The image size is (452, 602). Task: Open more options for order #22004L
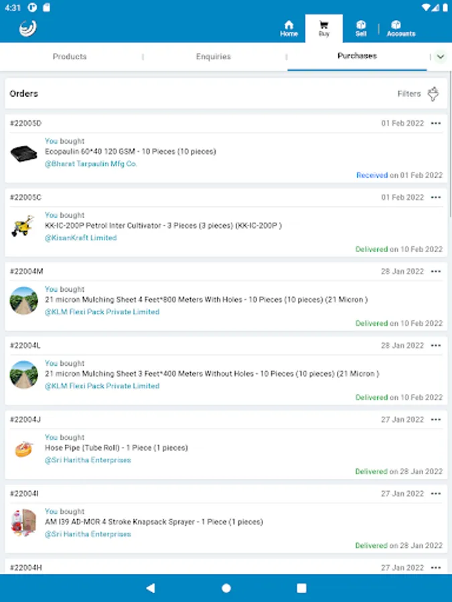tap(435, 346)
